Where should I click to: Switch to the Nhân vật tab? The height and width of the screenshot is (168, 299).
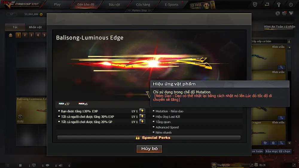pos(35,27)
